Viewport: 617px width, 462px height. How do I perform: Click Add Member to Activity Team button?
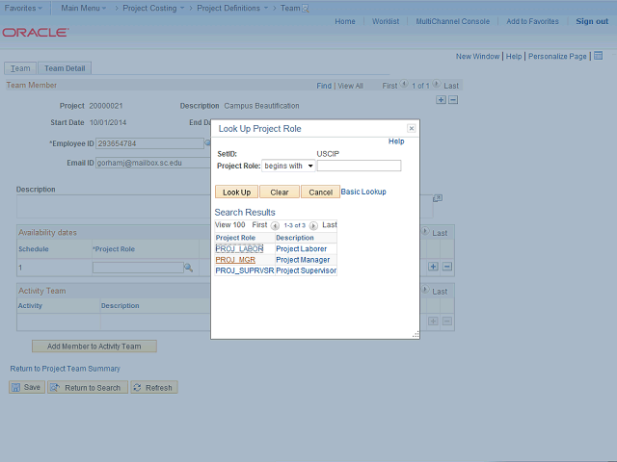(x=94, y=346)
